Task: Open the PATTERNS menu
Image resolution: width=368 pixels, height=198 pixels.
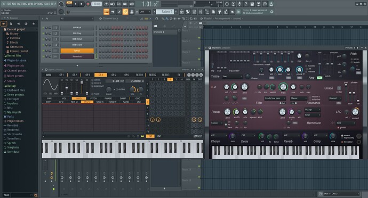Action: coord(22,4)
